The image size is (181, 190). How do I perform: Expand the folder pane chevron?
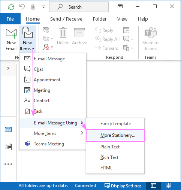pos(8,68)
